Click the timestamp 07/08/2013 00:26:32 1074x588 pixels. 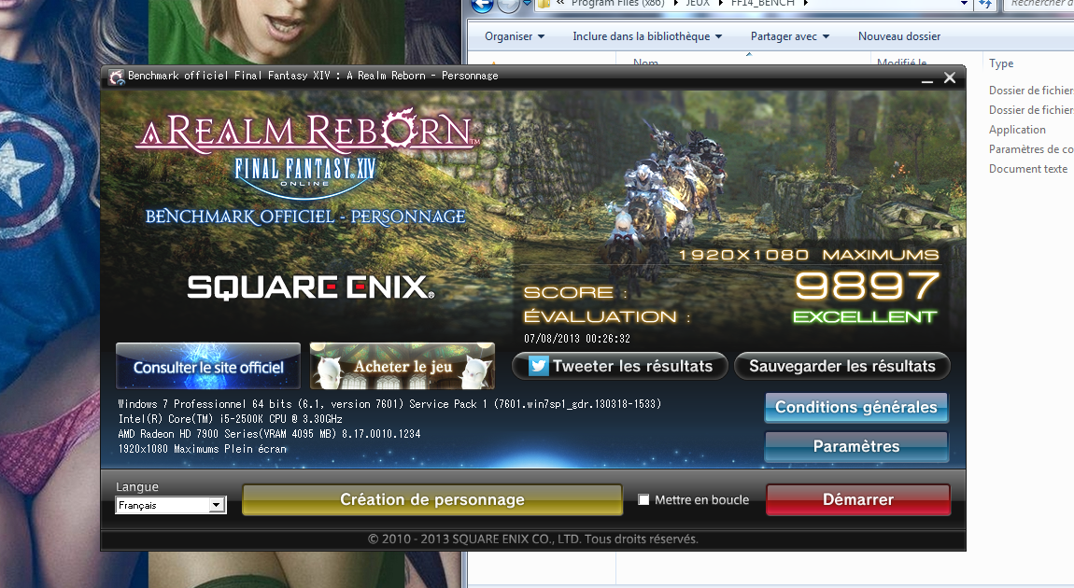pos(577,338)
